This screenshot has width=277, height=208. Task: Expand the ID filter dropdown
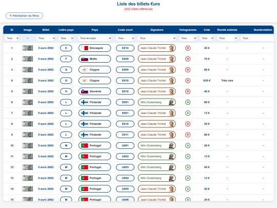tap(12, 38)
